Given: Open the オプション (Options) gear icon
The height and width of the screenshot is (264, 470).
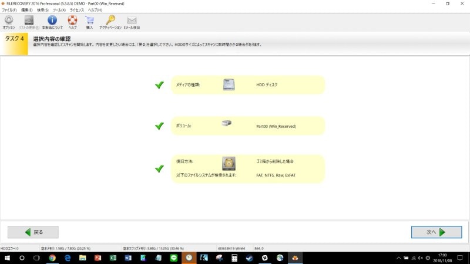Looking at the screenshot, I should click(x=9, y=21).
